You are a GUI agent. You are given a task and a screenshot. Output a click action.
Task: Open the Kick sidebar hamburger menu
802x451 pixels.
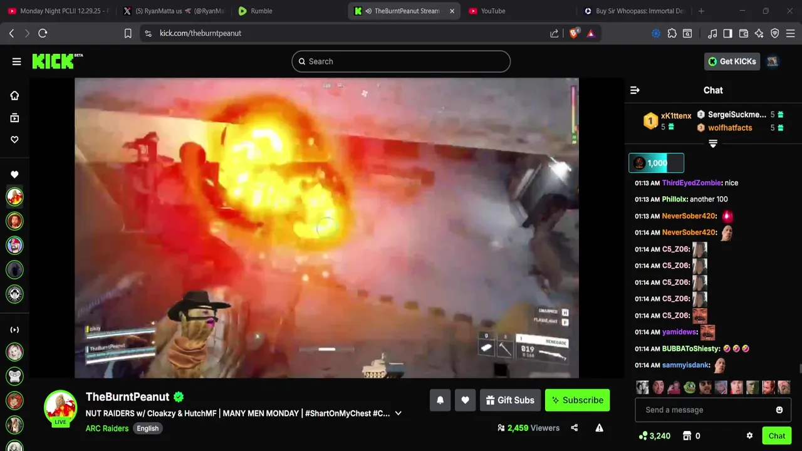tap(16, 61)
